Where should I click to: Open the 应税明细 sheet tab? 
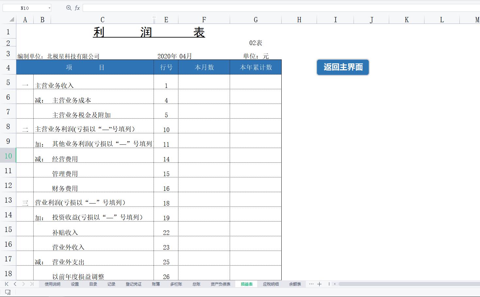point(270,284)
